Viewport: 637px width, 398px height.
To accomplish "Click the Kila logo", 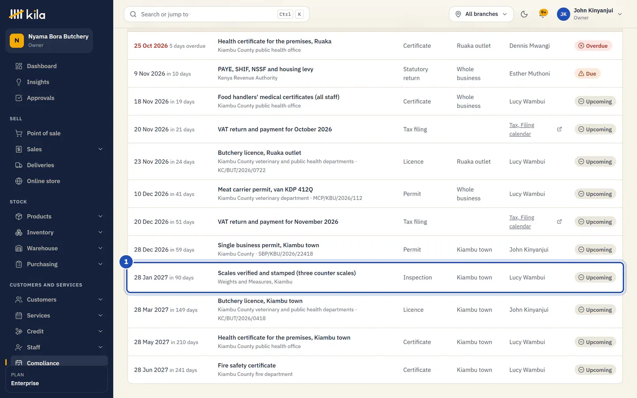I will 27,14.
